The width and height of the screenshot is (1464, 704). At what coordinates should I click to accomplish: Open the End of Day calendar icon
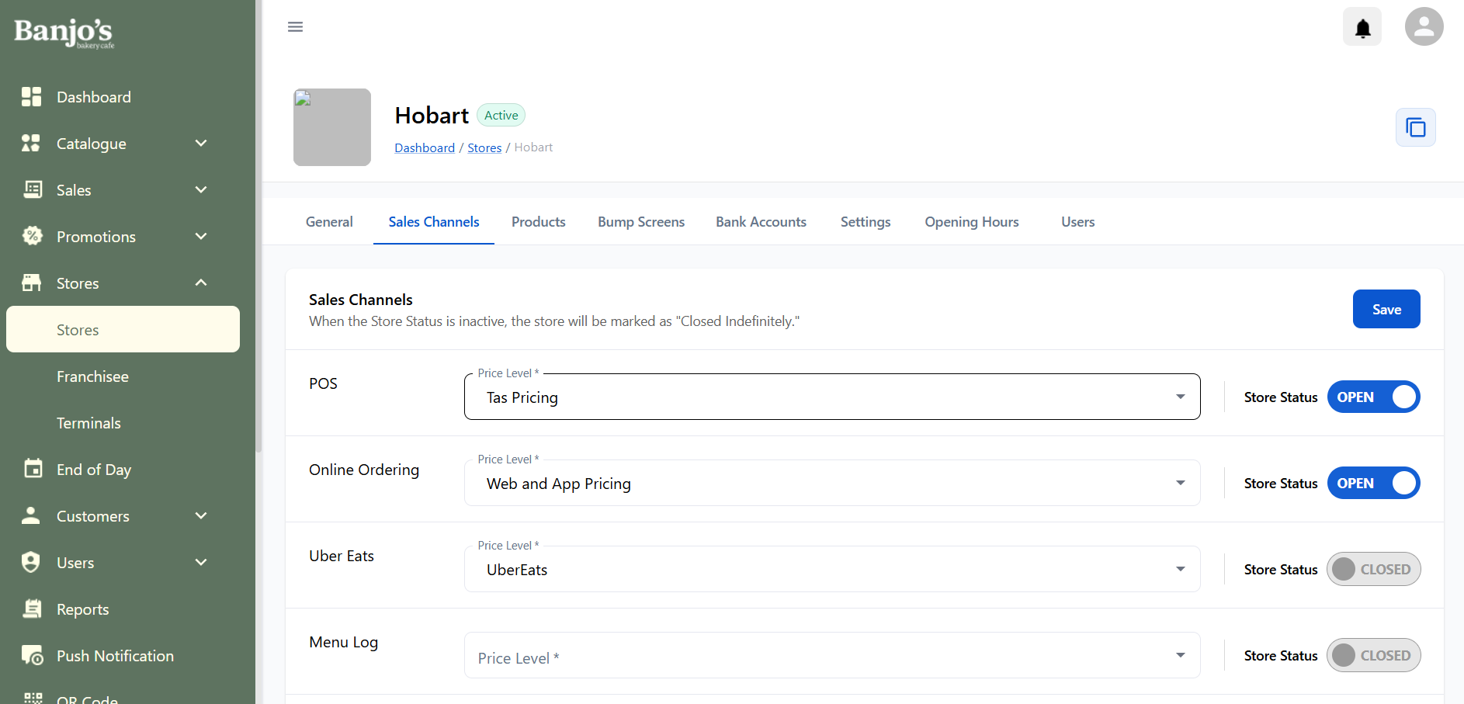(33, 469)
